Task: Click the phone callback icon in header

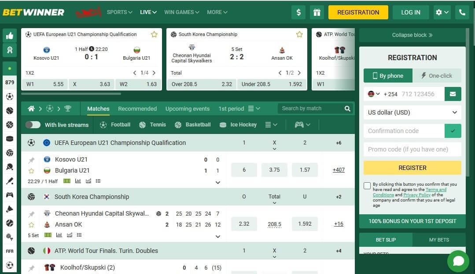Action: coord(462,12)
